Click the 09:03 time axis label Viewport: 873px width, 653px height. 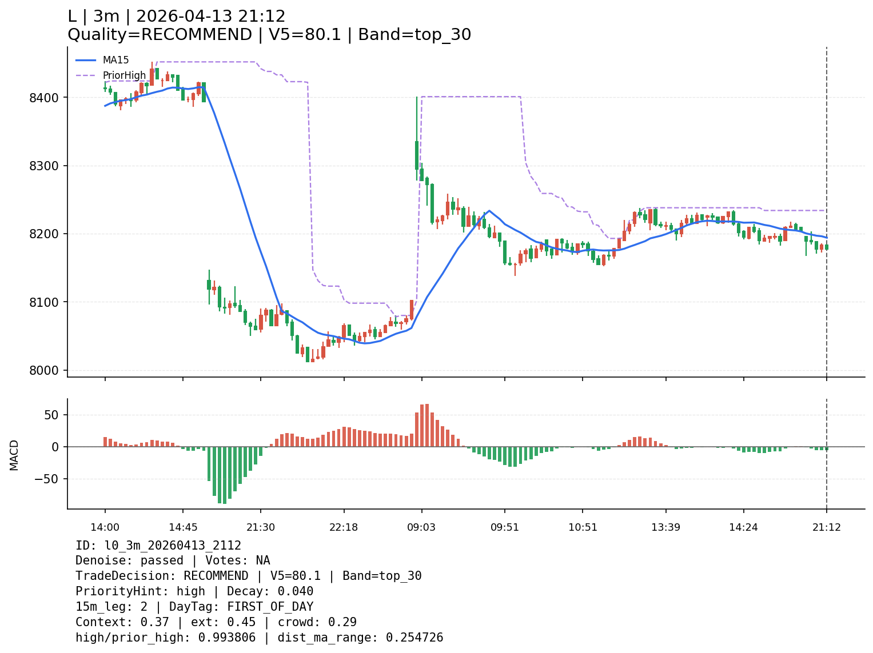[x=421, y=527]
